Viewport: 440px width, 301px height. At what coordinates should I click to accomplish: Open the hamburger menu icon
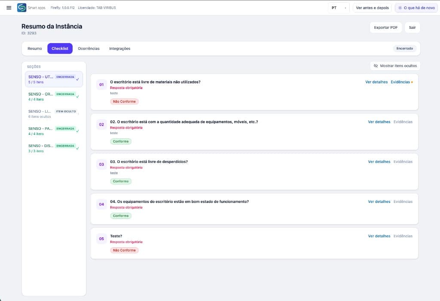point(9,8)
